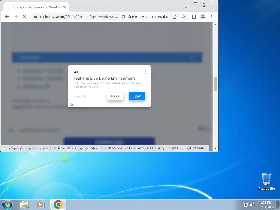Open the Chrome profile menu

[x=203, y=17]
